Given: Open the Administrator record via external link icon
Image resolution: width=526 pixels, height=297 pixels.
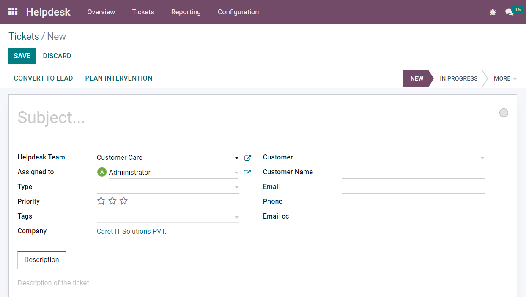Looking at the screenshot, I should [x=247, y=172].
